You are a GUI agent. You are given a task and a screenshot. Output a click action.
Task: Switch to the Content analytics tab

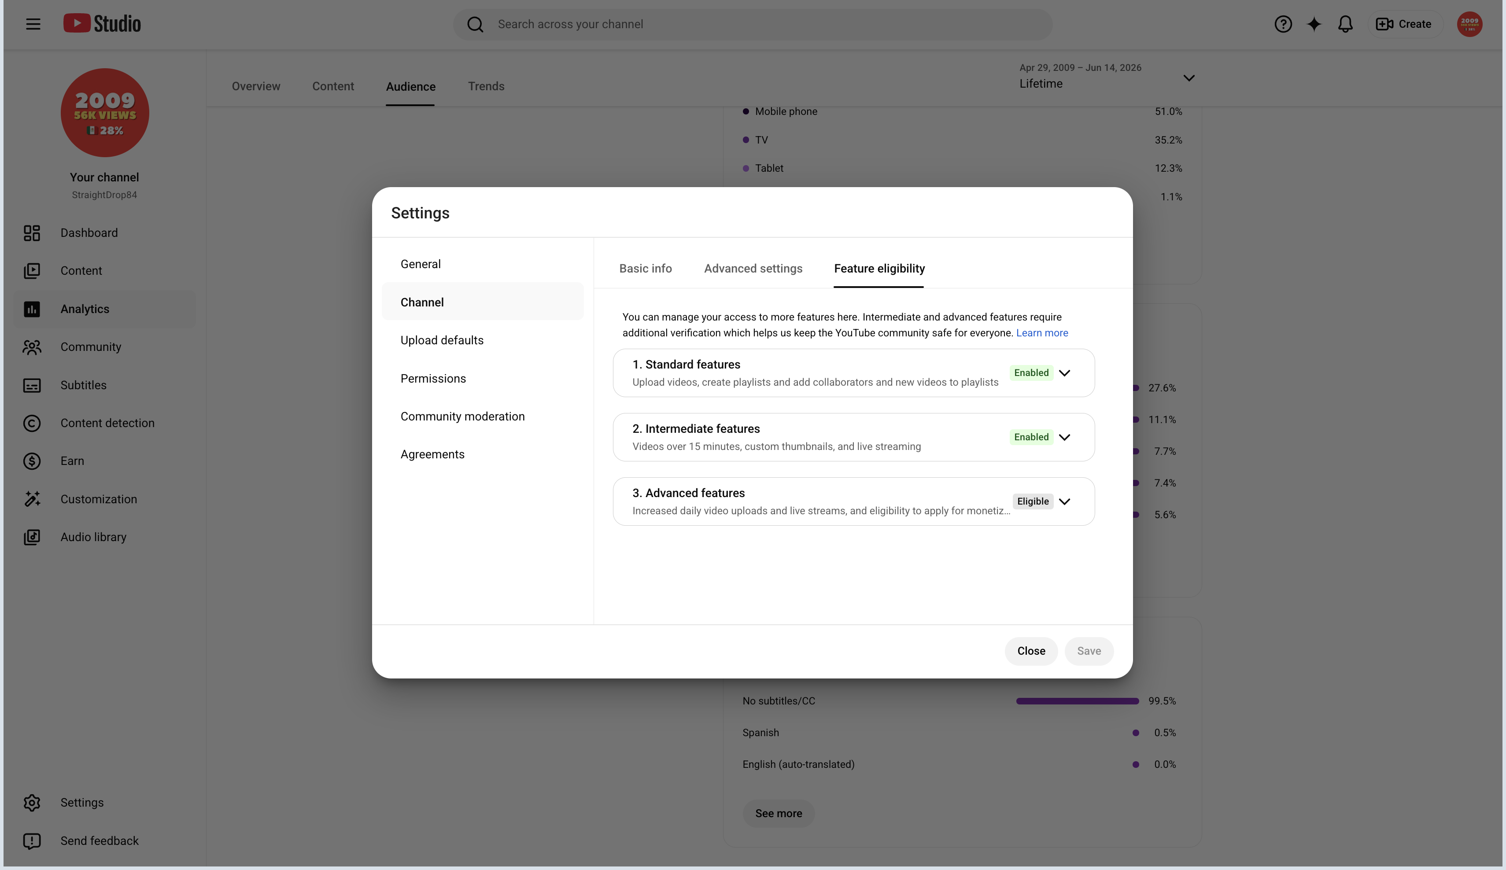click(333, 87)
